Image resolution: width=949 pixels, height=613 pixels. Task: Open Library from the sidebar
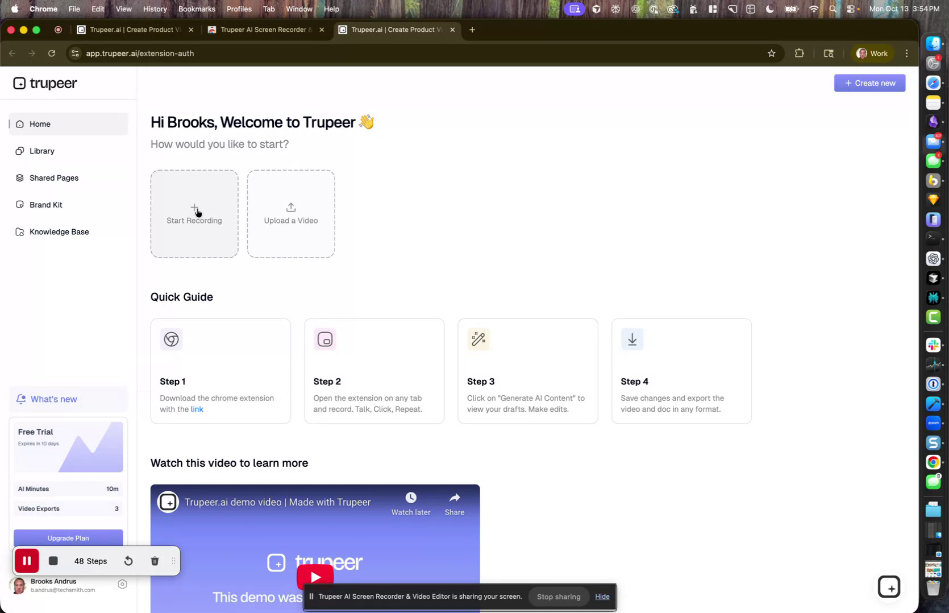[41, 151]
